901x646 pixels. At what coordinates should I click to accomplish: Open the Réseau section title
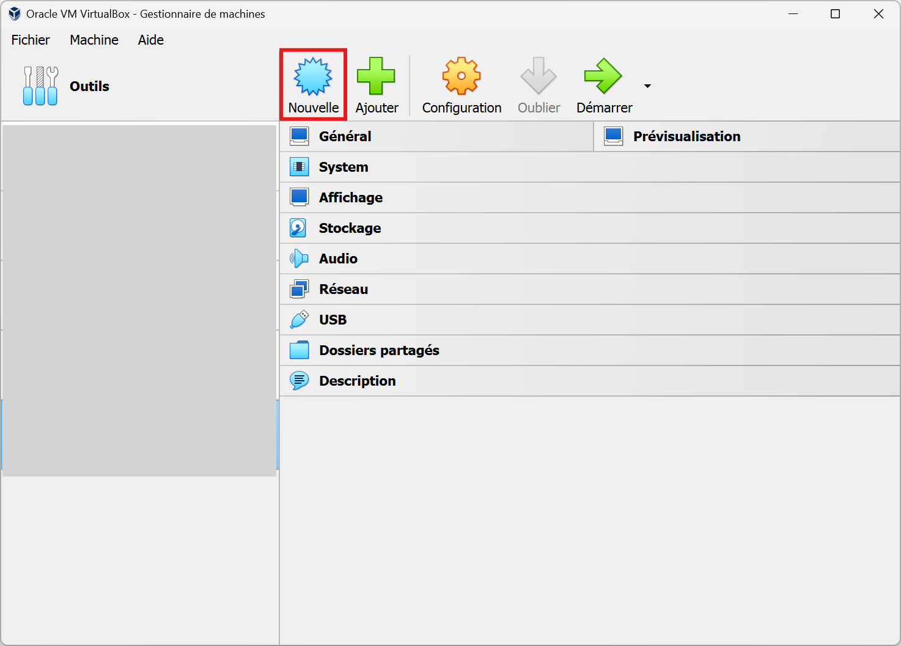click(x=344, y=289)
